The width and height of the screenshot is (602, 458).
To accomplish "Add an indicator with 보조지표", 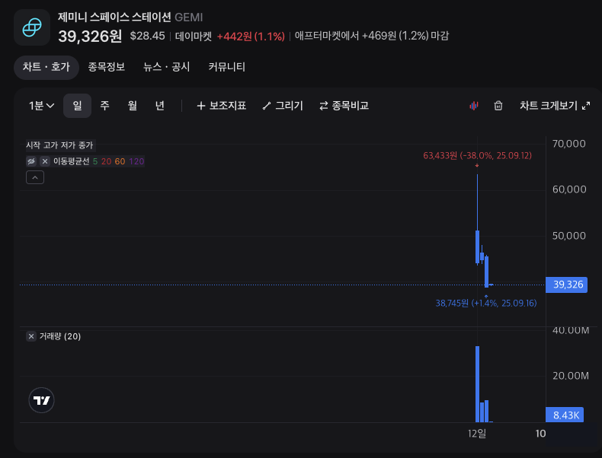I will [x=221, y=106].
